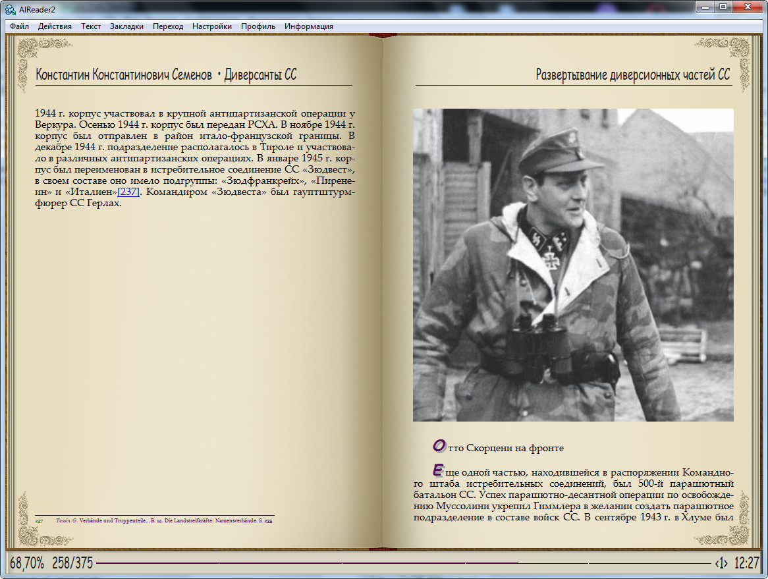Click the reading progress bar in status bar
Image resolution: width=768 pixels, height=579 pixels.
pyautogui.click(x=402, y=563)
